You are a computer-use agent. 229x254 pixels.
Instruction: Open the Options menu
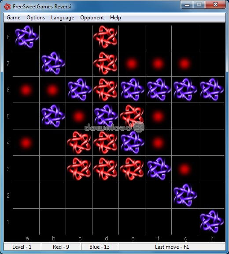point(36,18)
